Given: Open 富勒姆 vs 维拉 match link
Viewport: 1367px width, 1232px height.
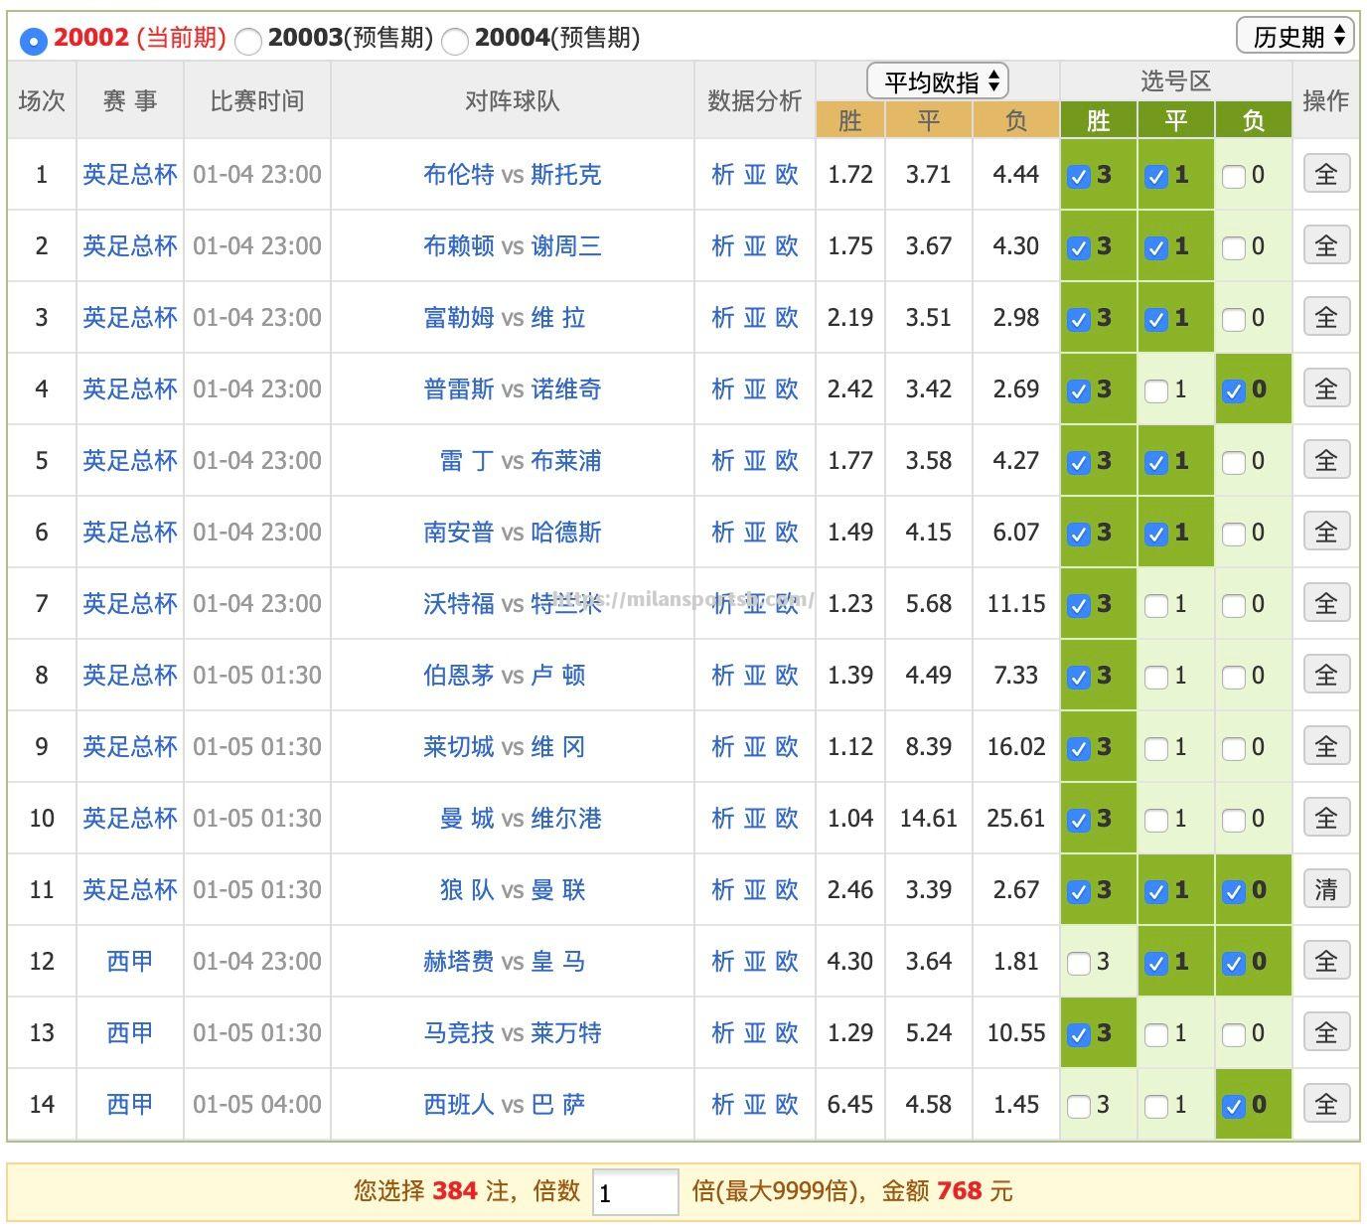Looking at the screenshot, I should pyautogui.click(x=505, y=317).
